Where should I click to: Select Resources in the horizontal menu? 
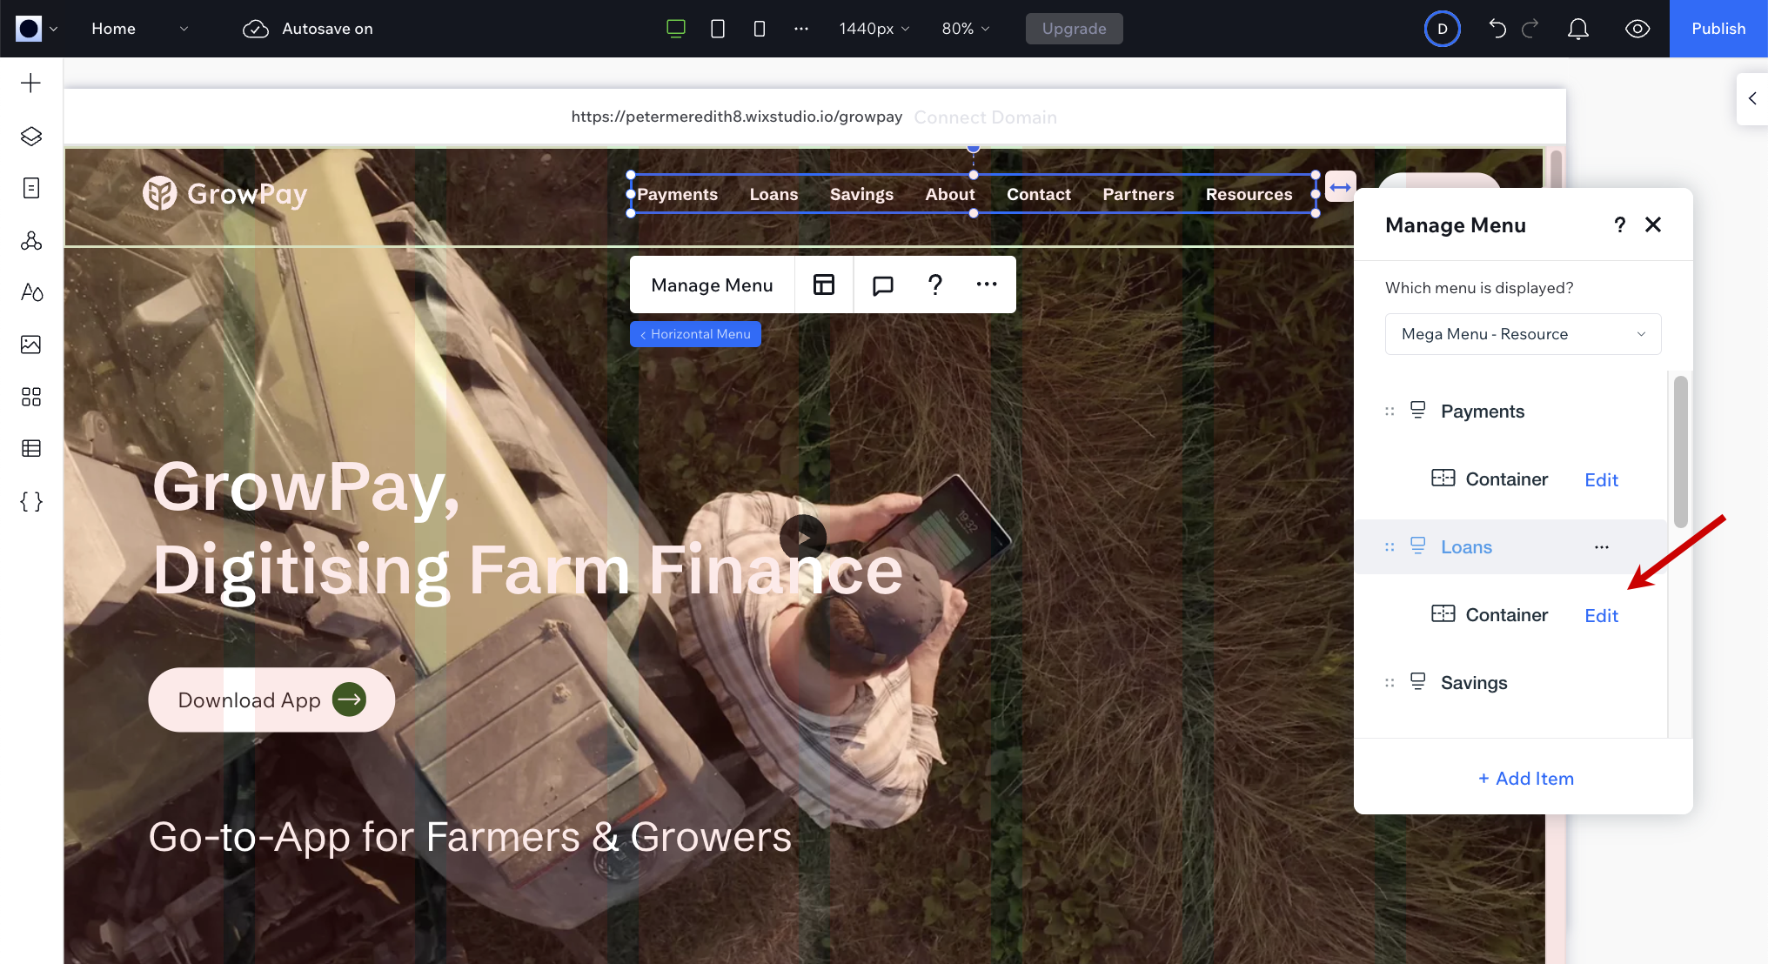point(1249,194)
